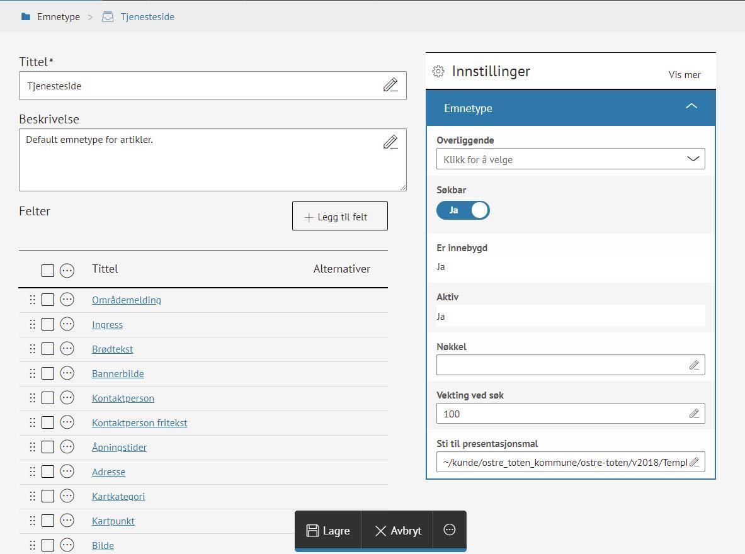Select Tjenesteside breadcrumb item
Screen dimensions: 745x554
coord(147,17)
